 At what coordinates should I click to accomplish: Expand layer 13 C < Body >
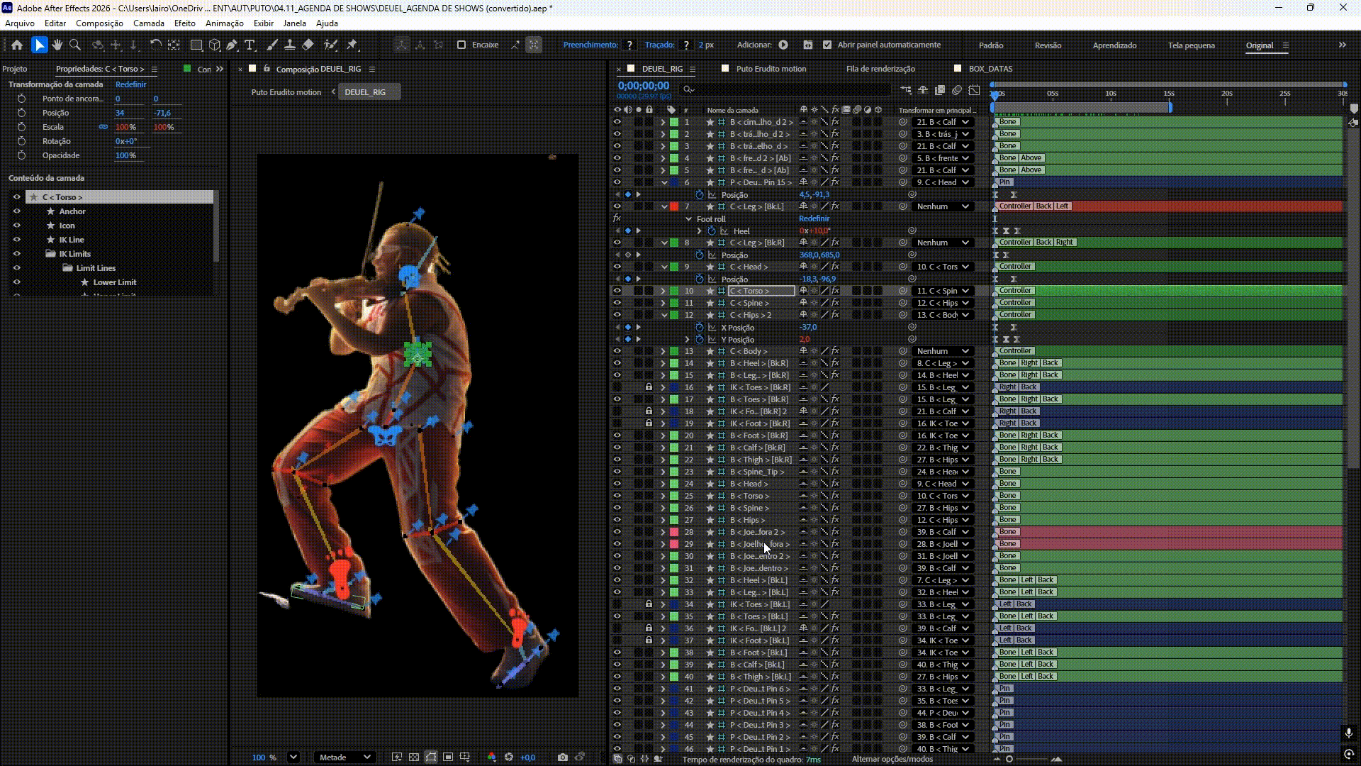tap(663, 351)
